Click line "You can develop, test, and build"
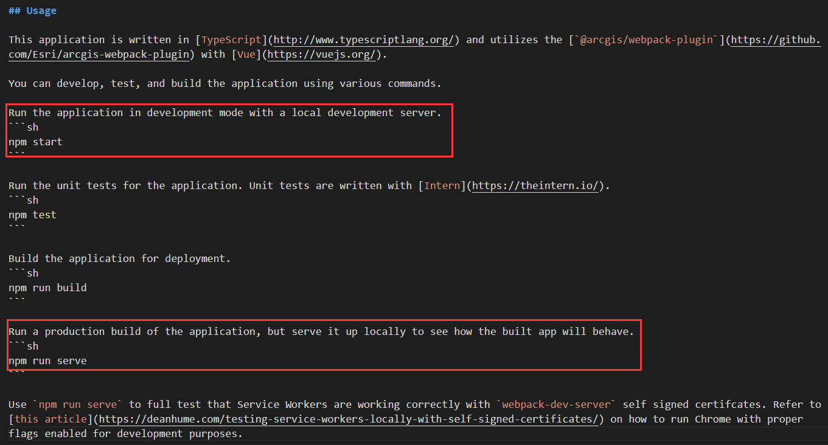The width and height of the screenshot is (828, 445). 225,83
